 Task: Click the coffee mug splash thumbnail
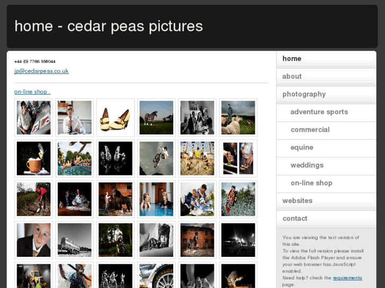[34, 159]
